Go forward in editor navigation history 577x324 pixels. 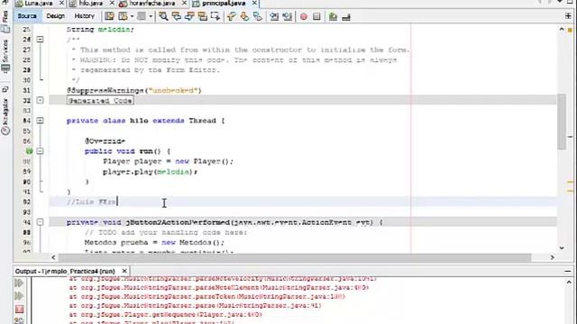[142, 16]
